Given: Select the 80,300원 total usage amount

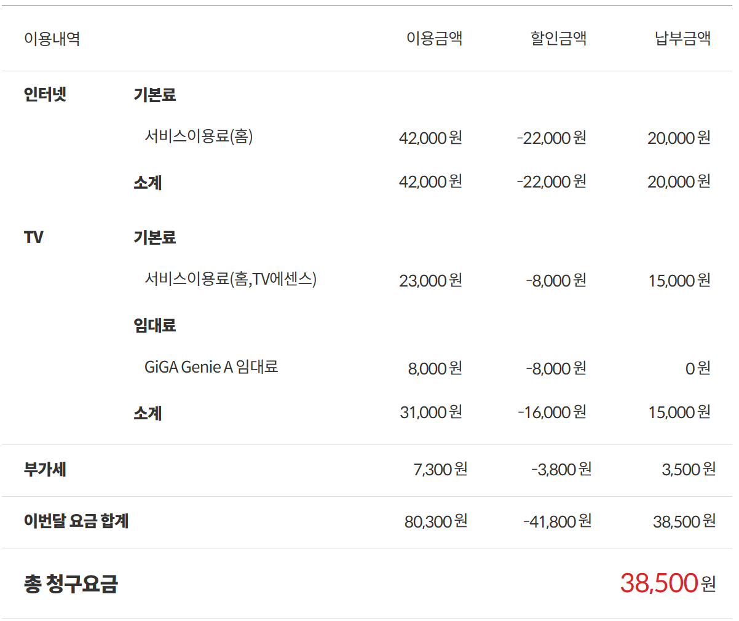Looking at the screenshot, I should click(x=436, y=521).
